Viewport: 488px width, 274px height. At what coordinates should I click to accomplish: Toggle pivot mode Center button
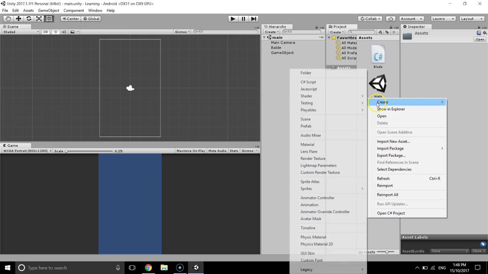coord(71,19)
